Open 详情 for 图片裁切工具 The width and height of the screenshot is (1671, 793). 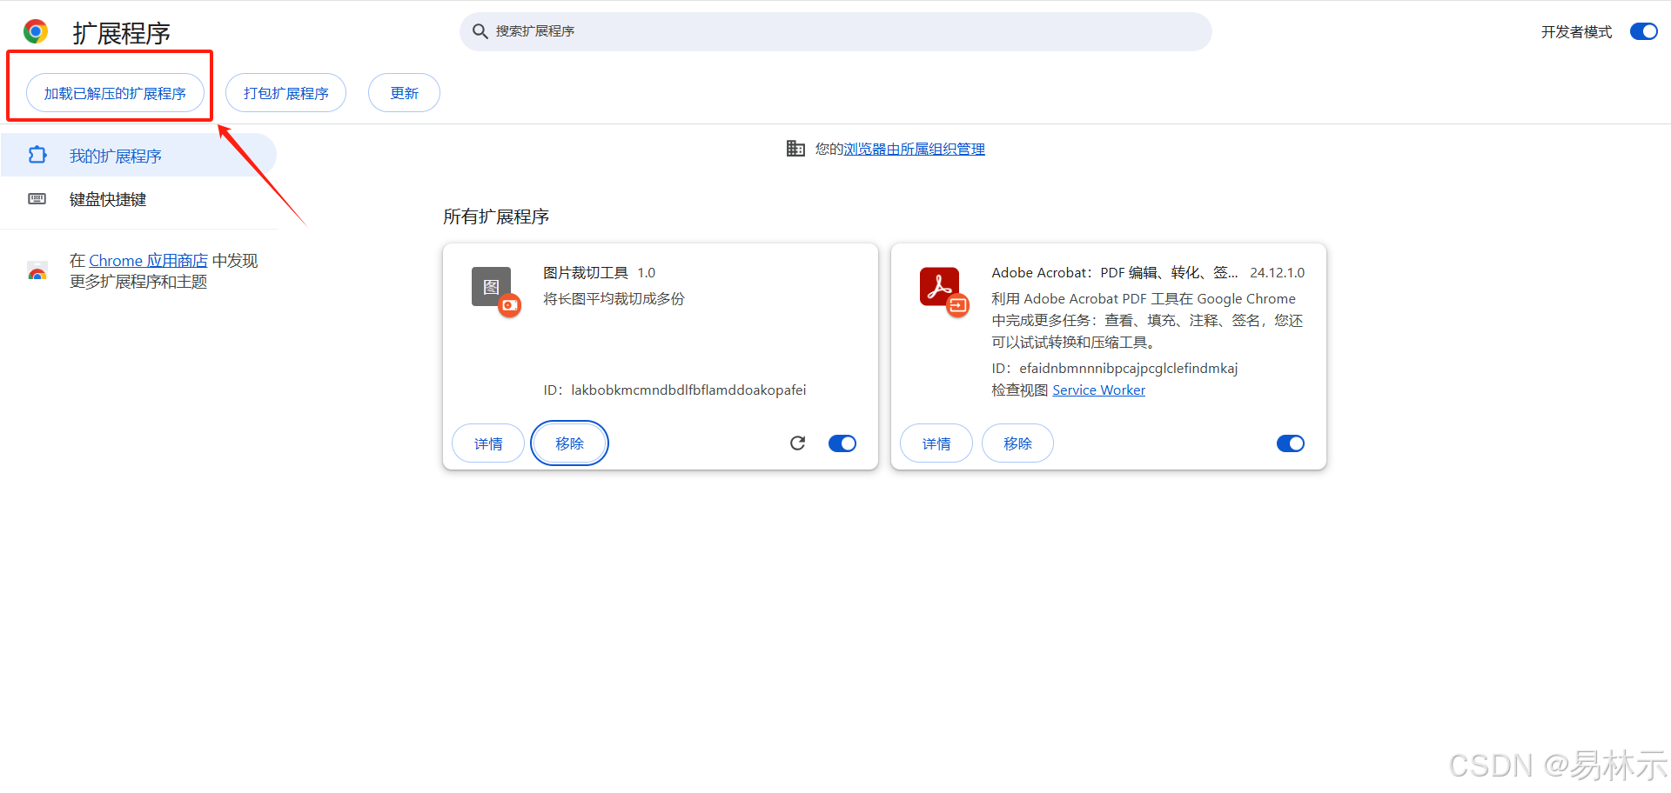pyautogui.click(x=488, y=443)
